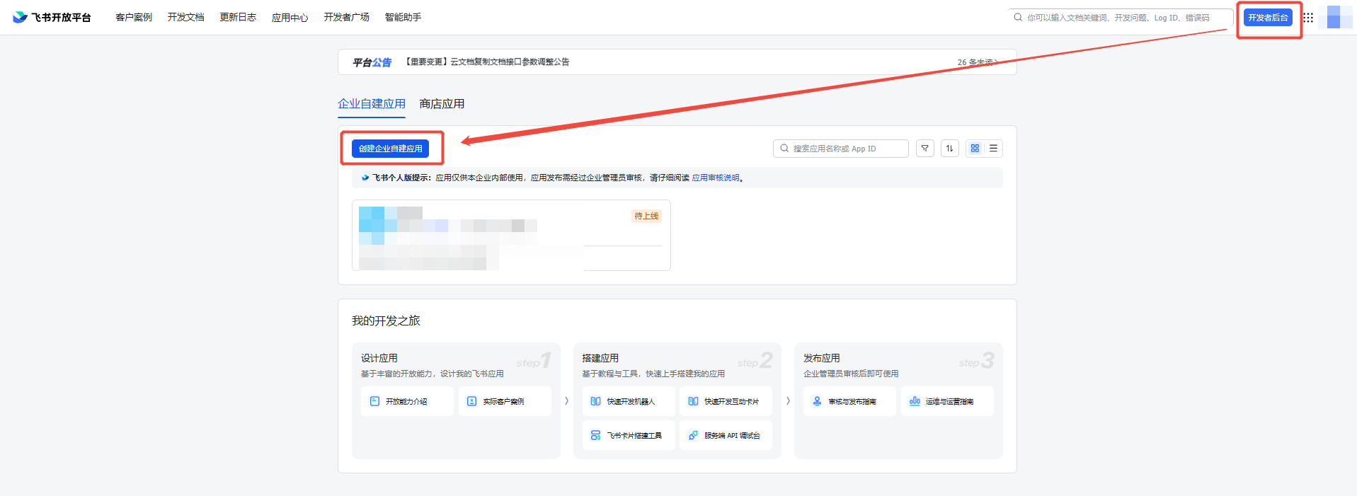Click the Feishu bird icon in the tip bar
The height and width of the screenshot is (496, 1357).
click(x=365, y=178)
